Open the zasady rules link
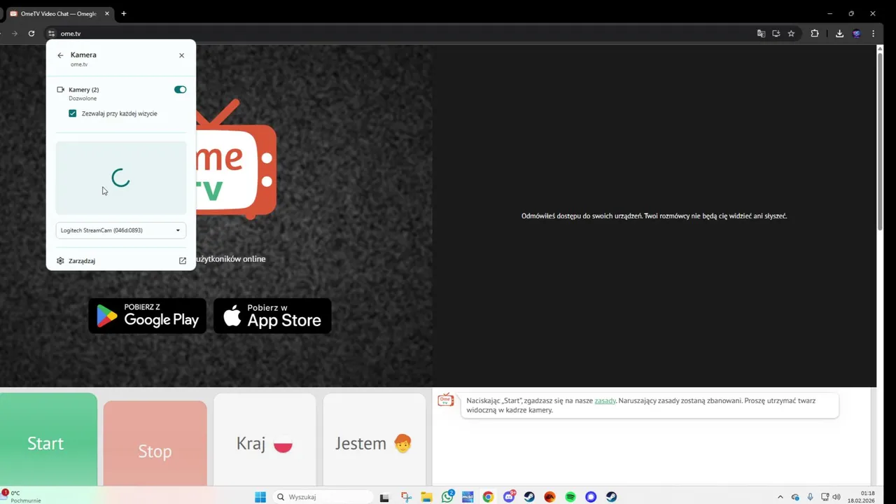The width and height of the screenshot is (896, 504). [x=605, y=400]
